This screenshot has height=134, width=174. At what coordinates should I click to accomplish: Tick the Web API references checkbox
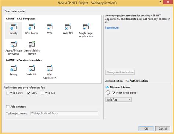(43, 93)
